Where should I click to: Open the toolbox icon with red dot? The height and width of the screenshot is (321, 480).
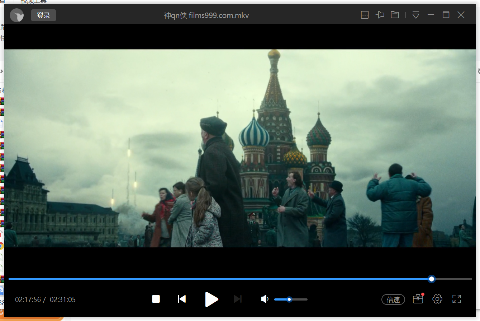click(x=418, y=299)
